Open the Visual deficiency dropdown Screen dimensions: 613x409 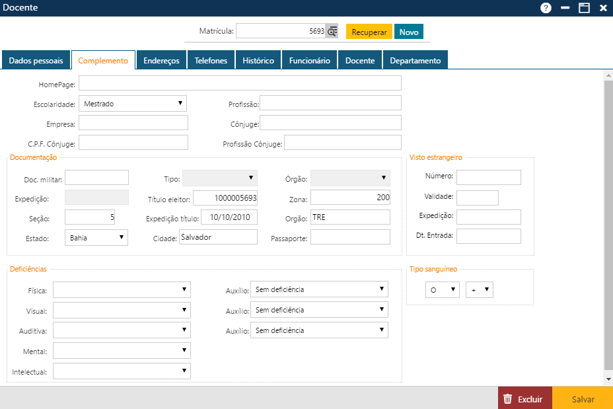coord(184,309)
